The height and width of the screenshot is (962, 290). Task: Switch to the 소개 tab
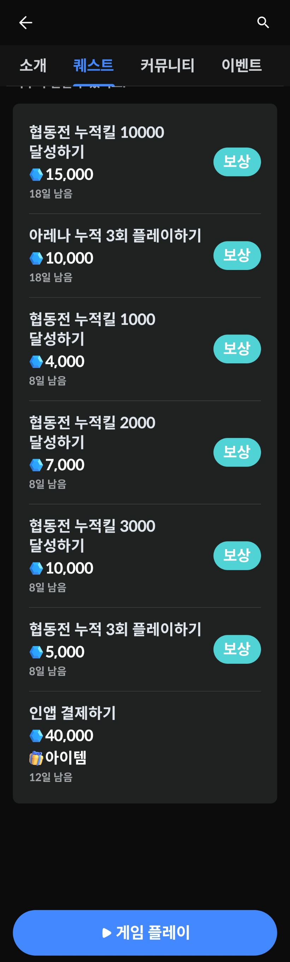tap(33, 65)
